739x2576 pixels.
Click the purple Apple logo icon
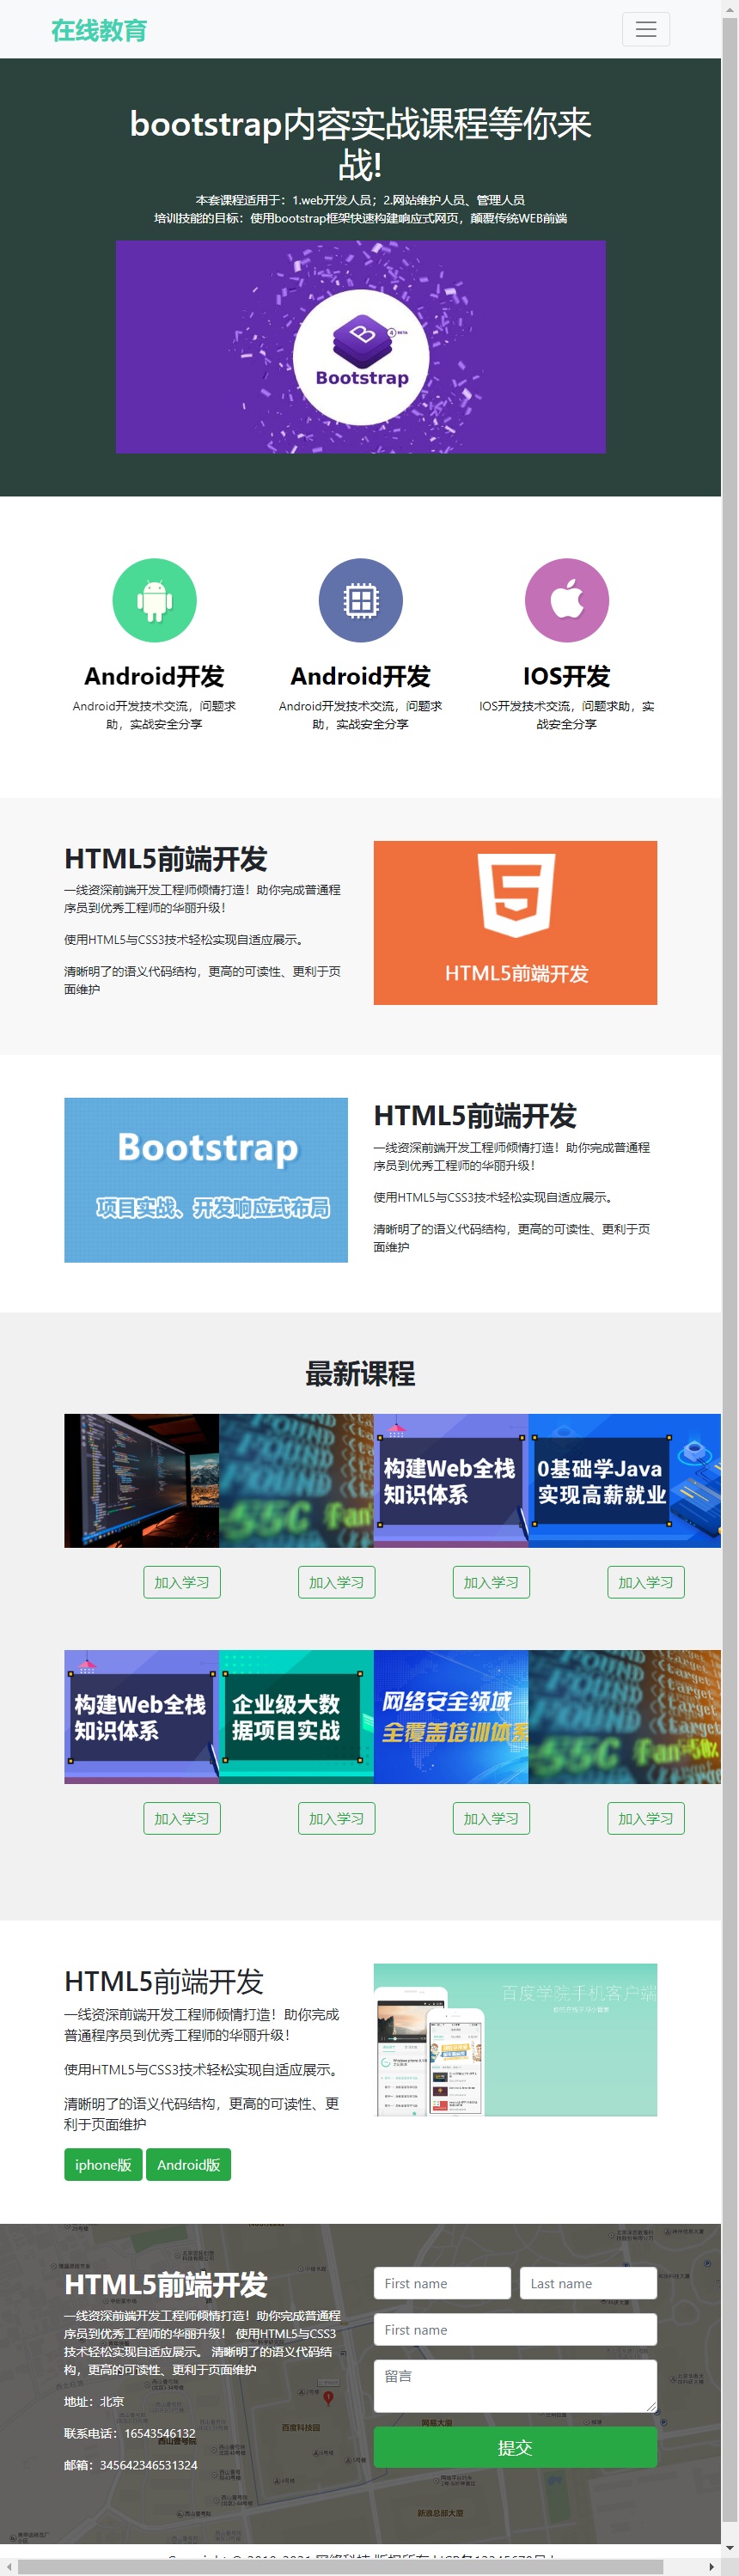coord(567,600)
